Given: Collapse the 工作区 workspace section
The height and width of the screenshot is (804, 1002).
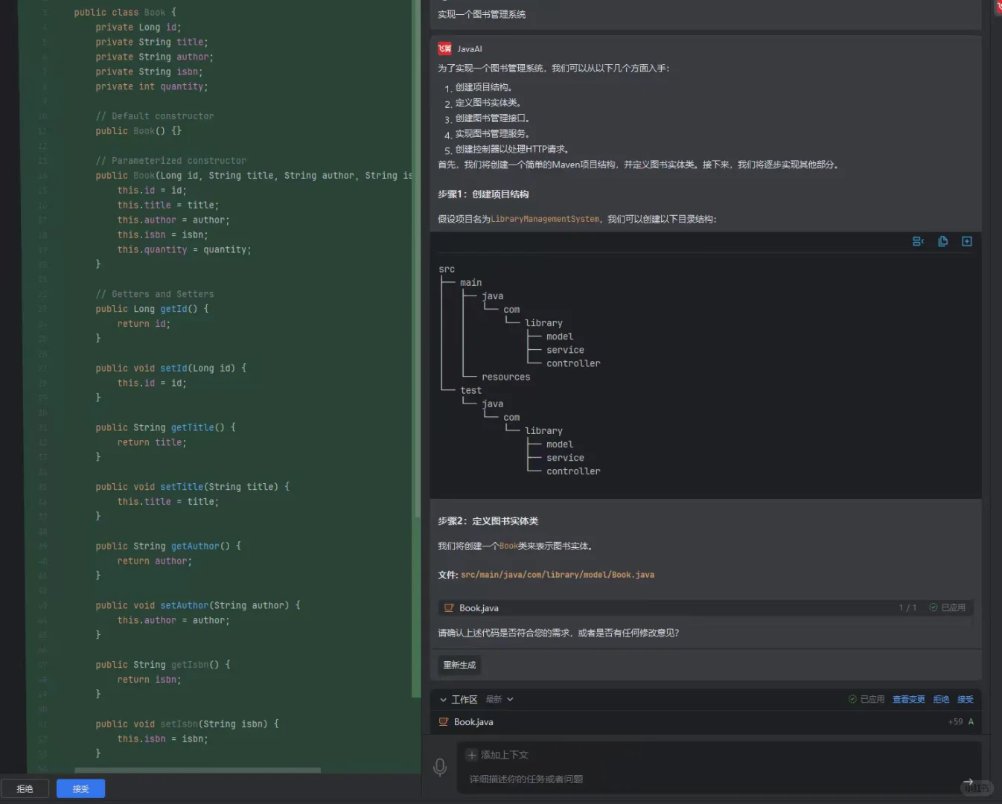Looking at the screenshot, I should (x=444, y=700).
